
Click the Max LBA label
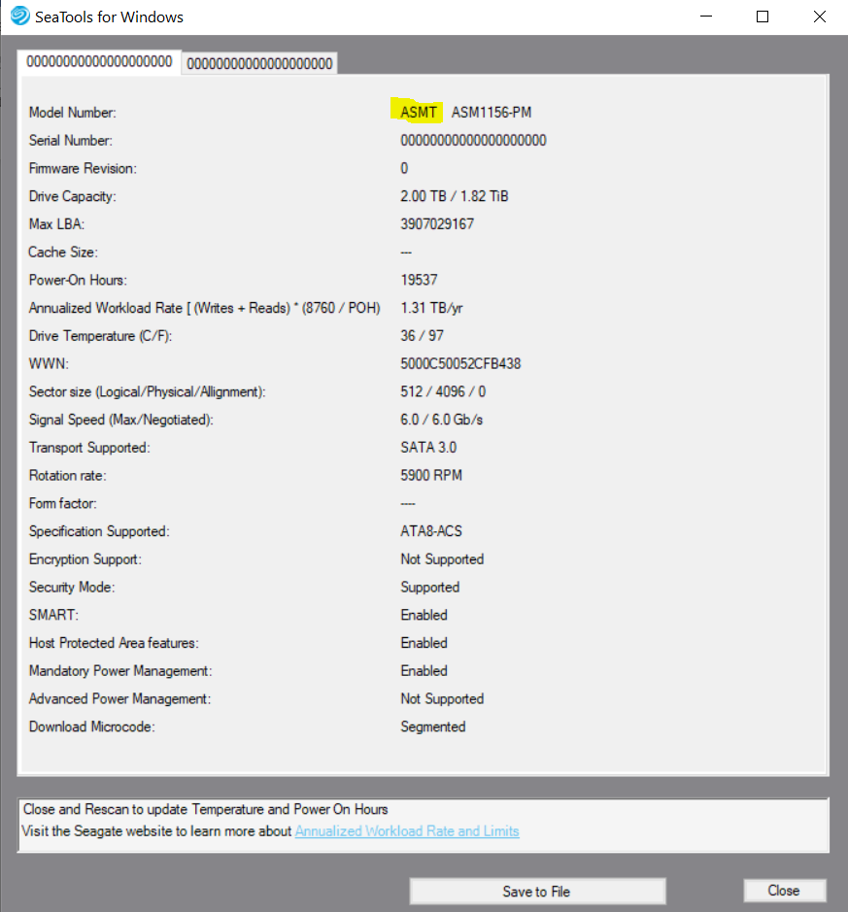pos(57,224)
